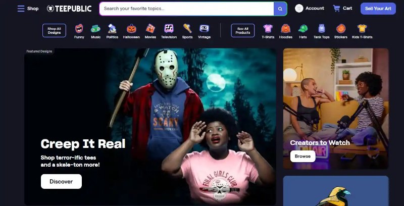The width and height of the screenshot is (404, 206).
Task: Open the Stickers label link
Action: pyautogui.click(x=341, y=37)
